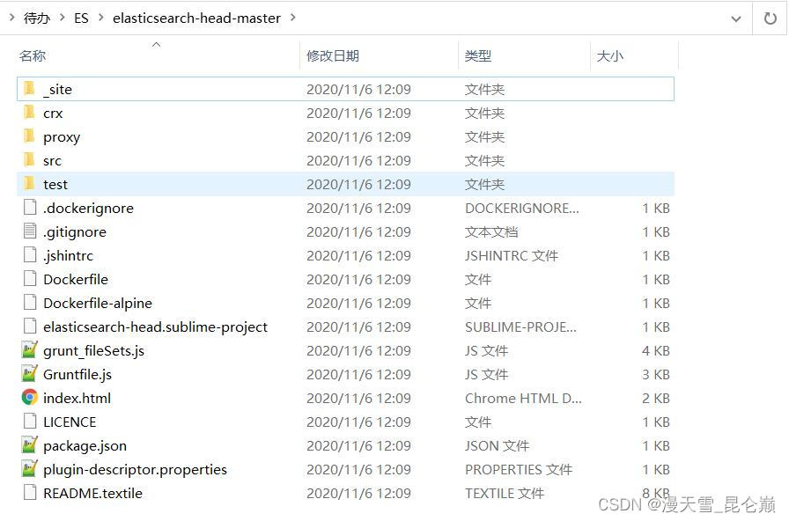Sort files by 类型 column header
789x521 pixels.
(478, 55)
